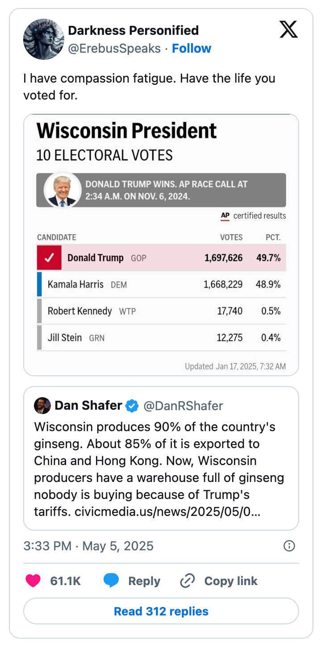Click the Copy link chain icon
Viewport: 325px width, 648px height.
pos(187,581)
